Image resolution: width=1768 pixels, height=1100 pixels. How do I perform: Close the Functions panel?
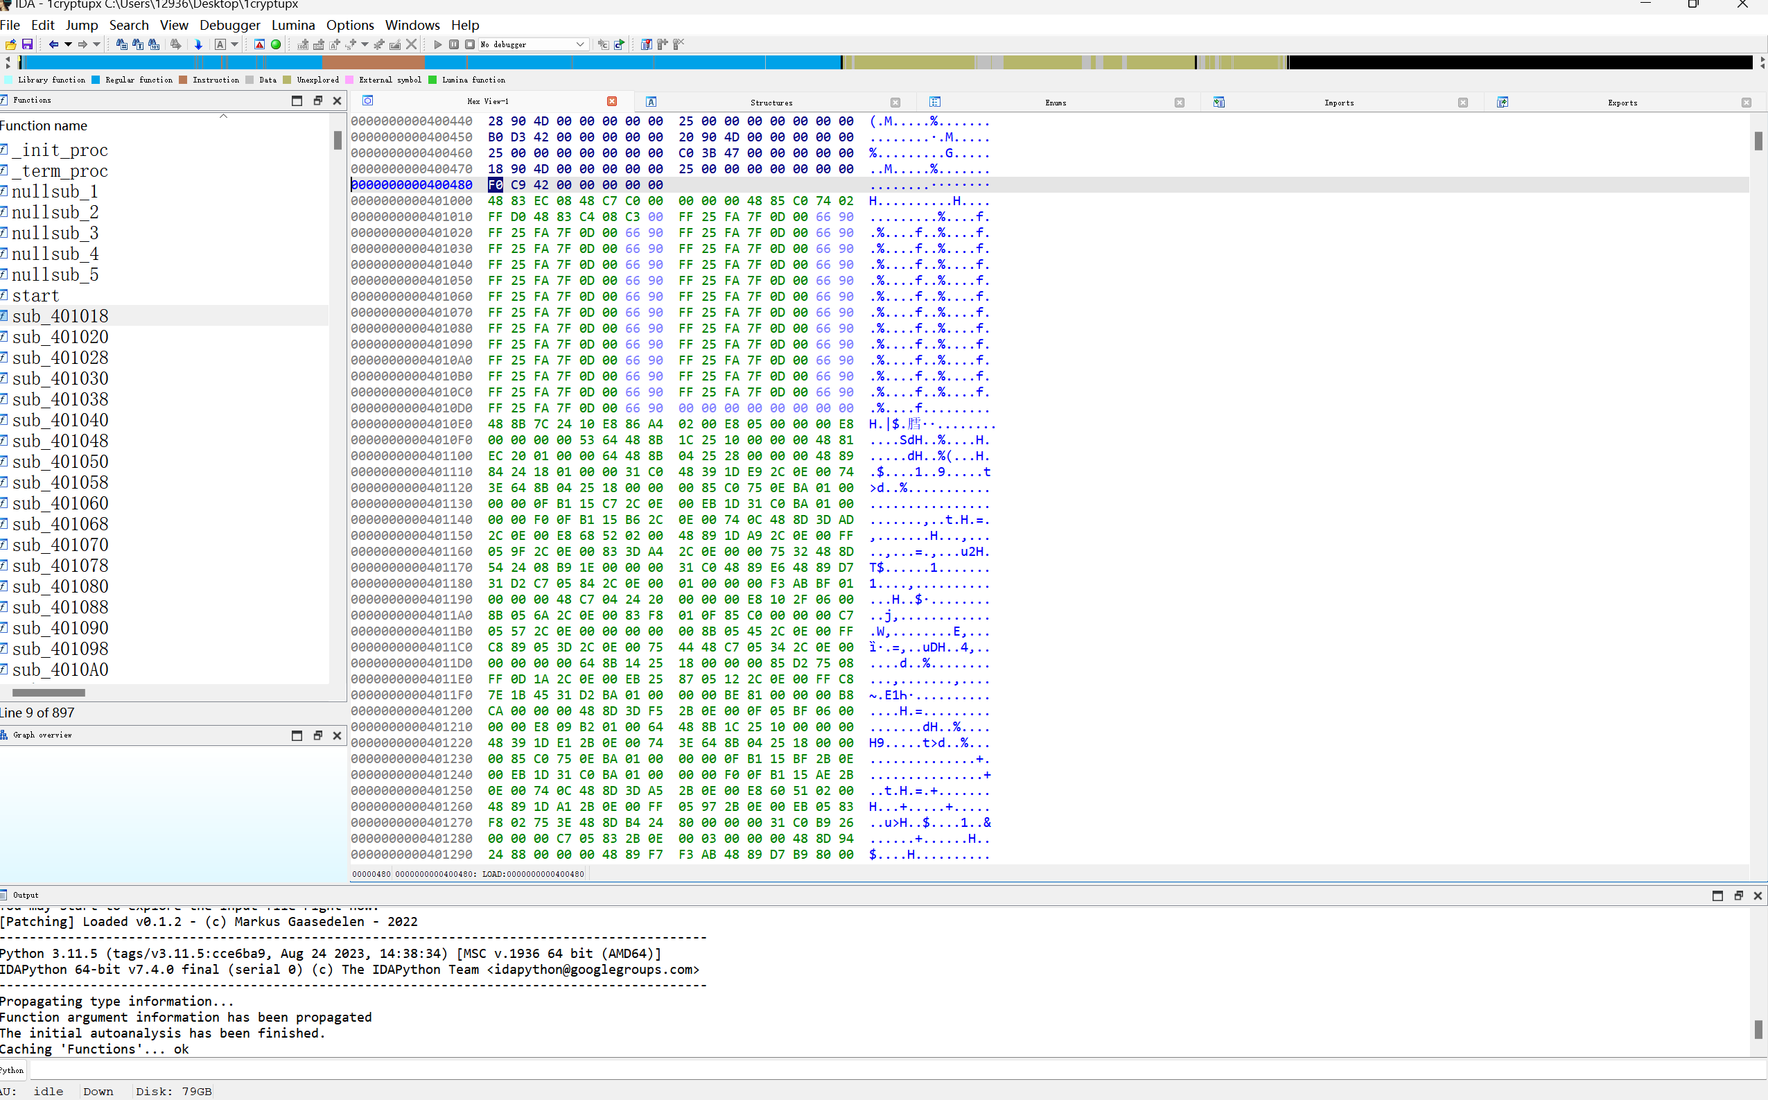tap(337, 101)
